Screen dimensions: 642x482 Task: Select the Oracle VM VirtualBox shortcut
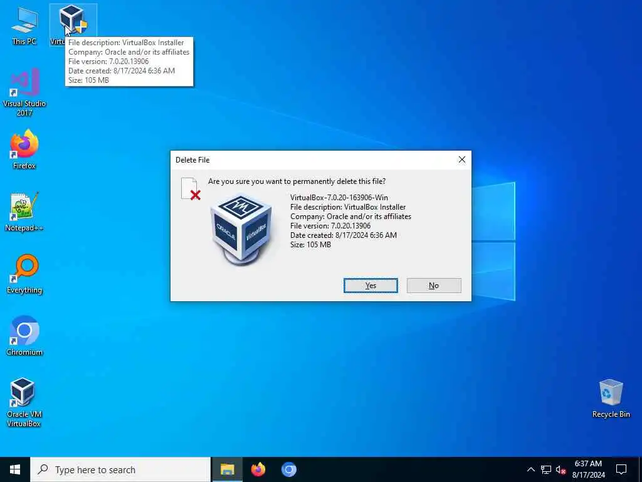coord(24,402)
